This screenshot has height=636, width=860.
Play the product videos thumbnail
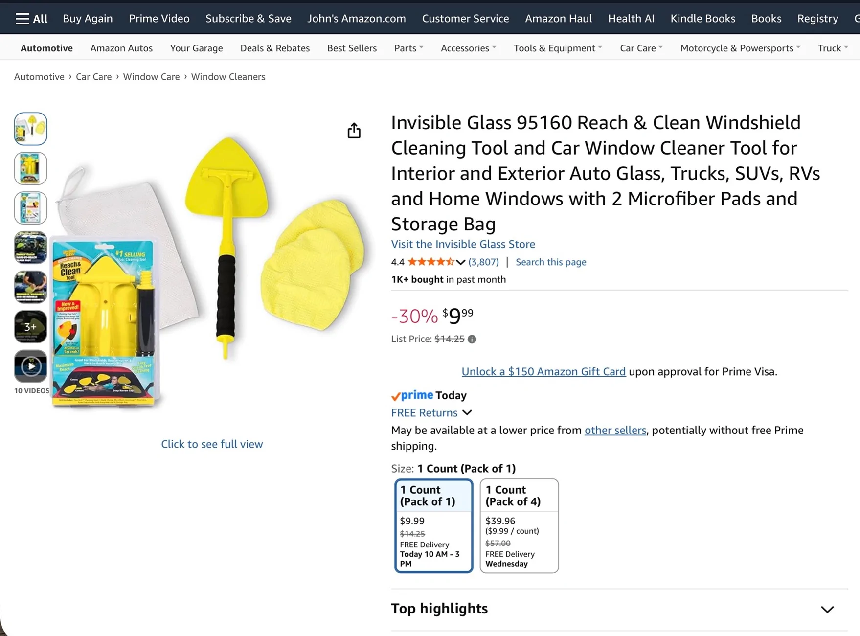31,366
